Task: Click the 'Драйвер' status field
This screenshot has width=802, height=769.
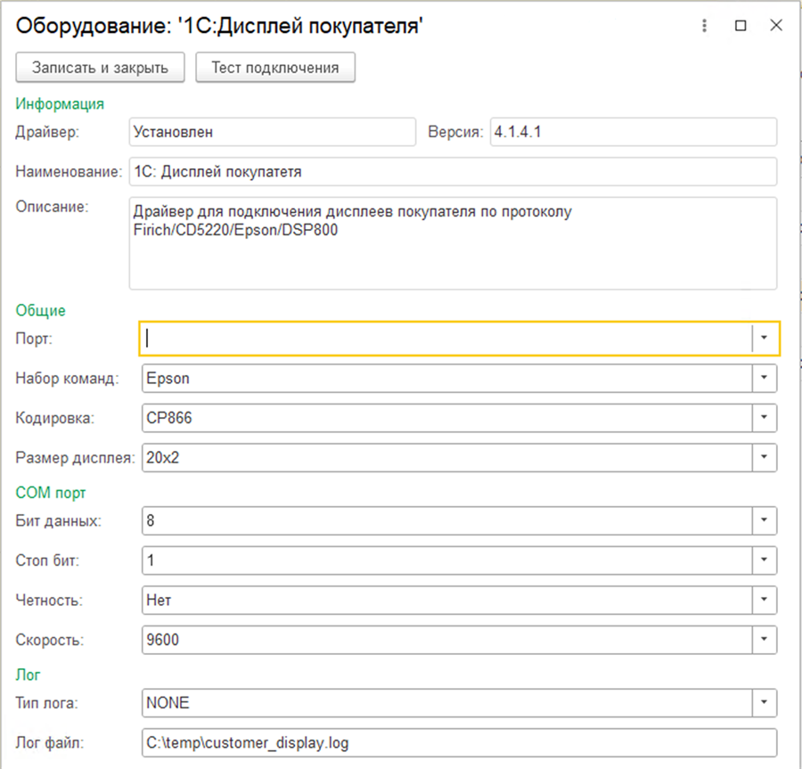Action: click(x=272, y=132)
